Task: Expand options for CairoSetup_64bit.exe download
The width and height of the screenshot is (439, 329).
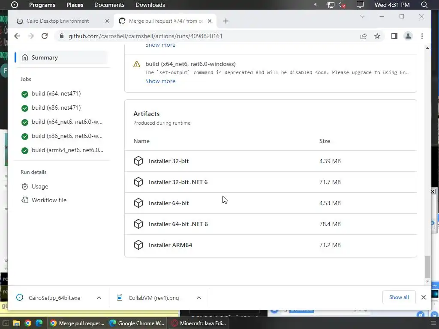Action: [99, 298]
